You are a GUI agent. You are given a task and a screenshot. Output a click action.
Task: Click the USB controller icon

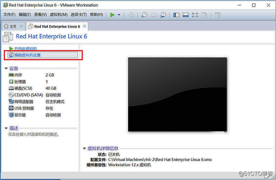point(11,108)
